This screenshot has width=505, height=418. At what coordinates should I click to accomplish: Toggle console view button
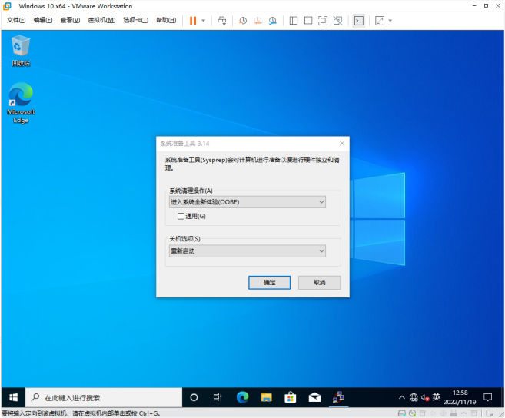coord(359,21)
